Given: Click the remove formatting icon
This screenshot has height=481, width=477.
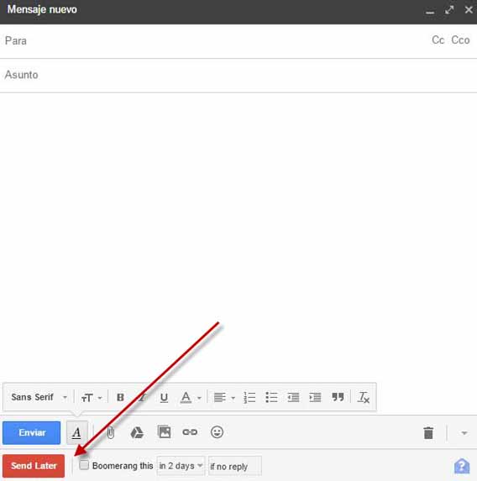Looking at the screenshot, I should [364, 397].
